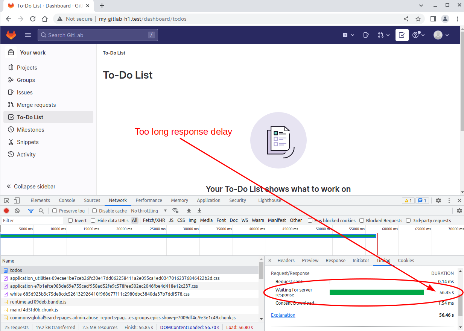Open the DevTools settings gear
The height and width of the screenshot is (331, 464).
438,200
